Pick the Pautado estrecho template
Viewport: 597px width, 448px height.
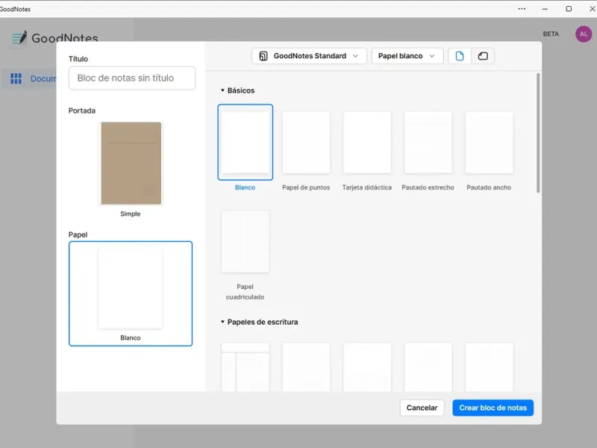click(428, 142)
